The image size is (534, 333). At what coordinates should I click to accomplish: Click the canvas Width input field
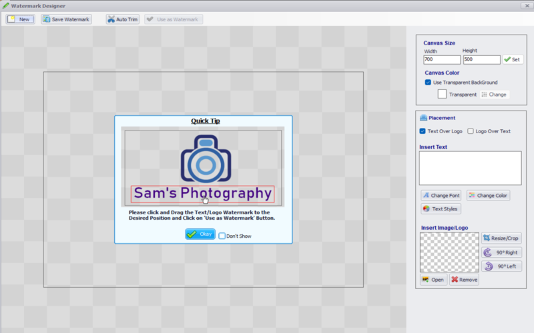tap(442, 59)
